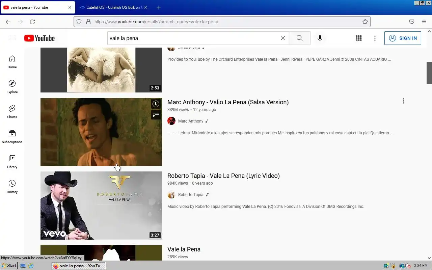The width and height of the screenshot is (432, 270).
Task: Go to Home in sidebar
Action: pos(12,62)
